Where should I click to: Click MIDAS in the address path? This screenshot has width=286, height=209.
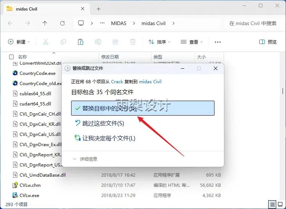119,23
